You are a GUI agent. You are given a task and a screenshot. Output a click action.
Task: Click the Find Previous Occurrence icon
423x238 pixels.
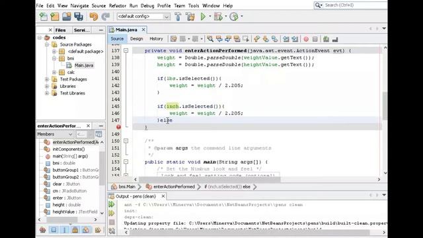(219, 39)
